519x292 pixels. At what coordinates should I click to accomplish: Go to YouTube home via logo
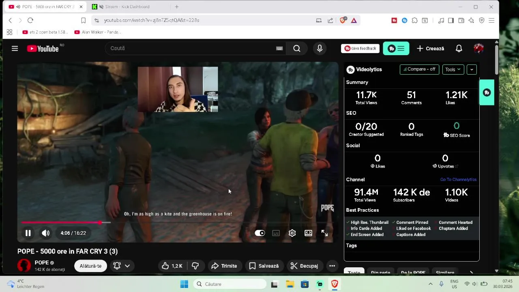tap(43, 49)
